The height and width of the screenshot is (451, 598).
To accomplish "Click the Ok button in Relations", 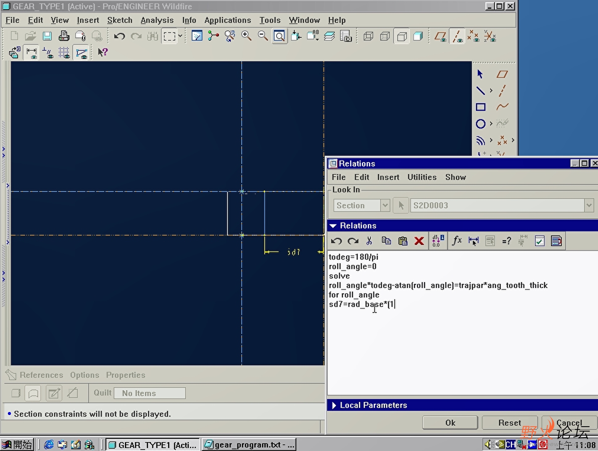I will click(450, 423).
